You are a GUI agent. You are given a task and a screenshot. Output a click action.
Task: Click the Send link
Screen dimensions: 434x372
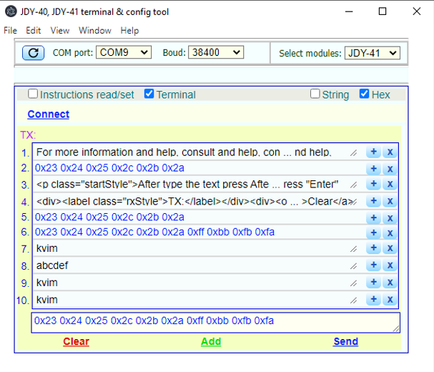[x=346, y=341]
